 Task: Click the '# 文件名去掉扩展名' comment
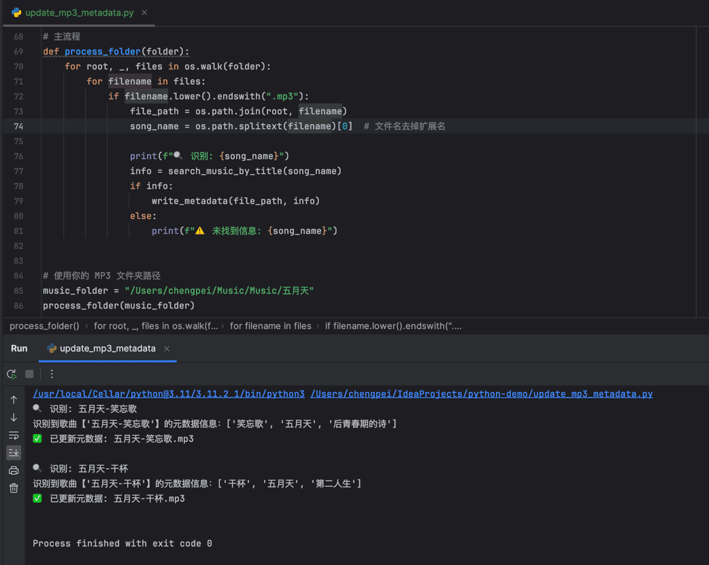point(405,126)
